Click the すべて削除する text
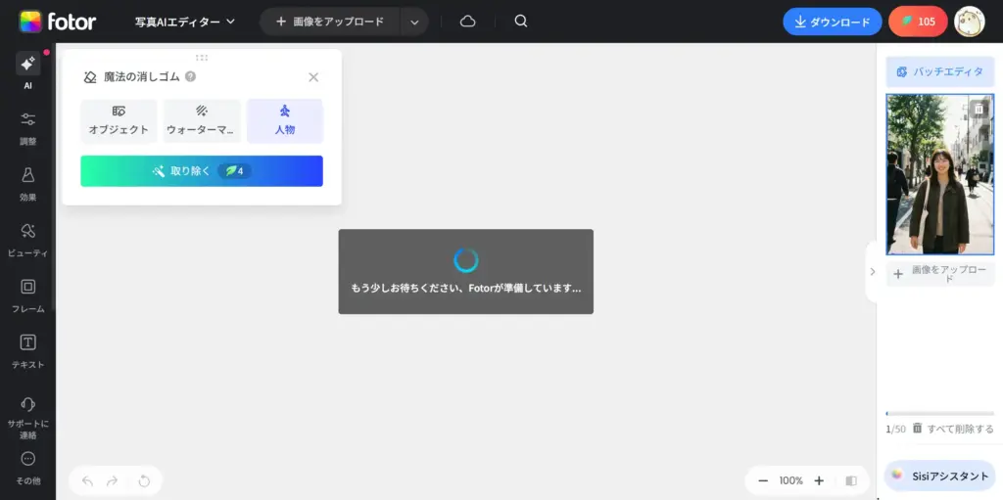This screenshot has height=500, width=1003. [x=961, y=429]
